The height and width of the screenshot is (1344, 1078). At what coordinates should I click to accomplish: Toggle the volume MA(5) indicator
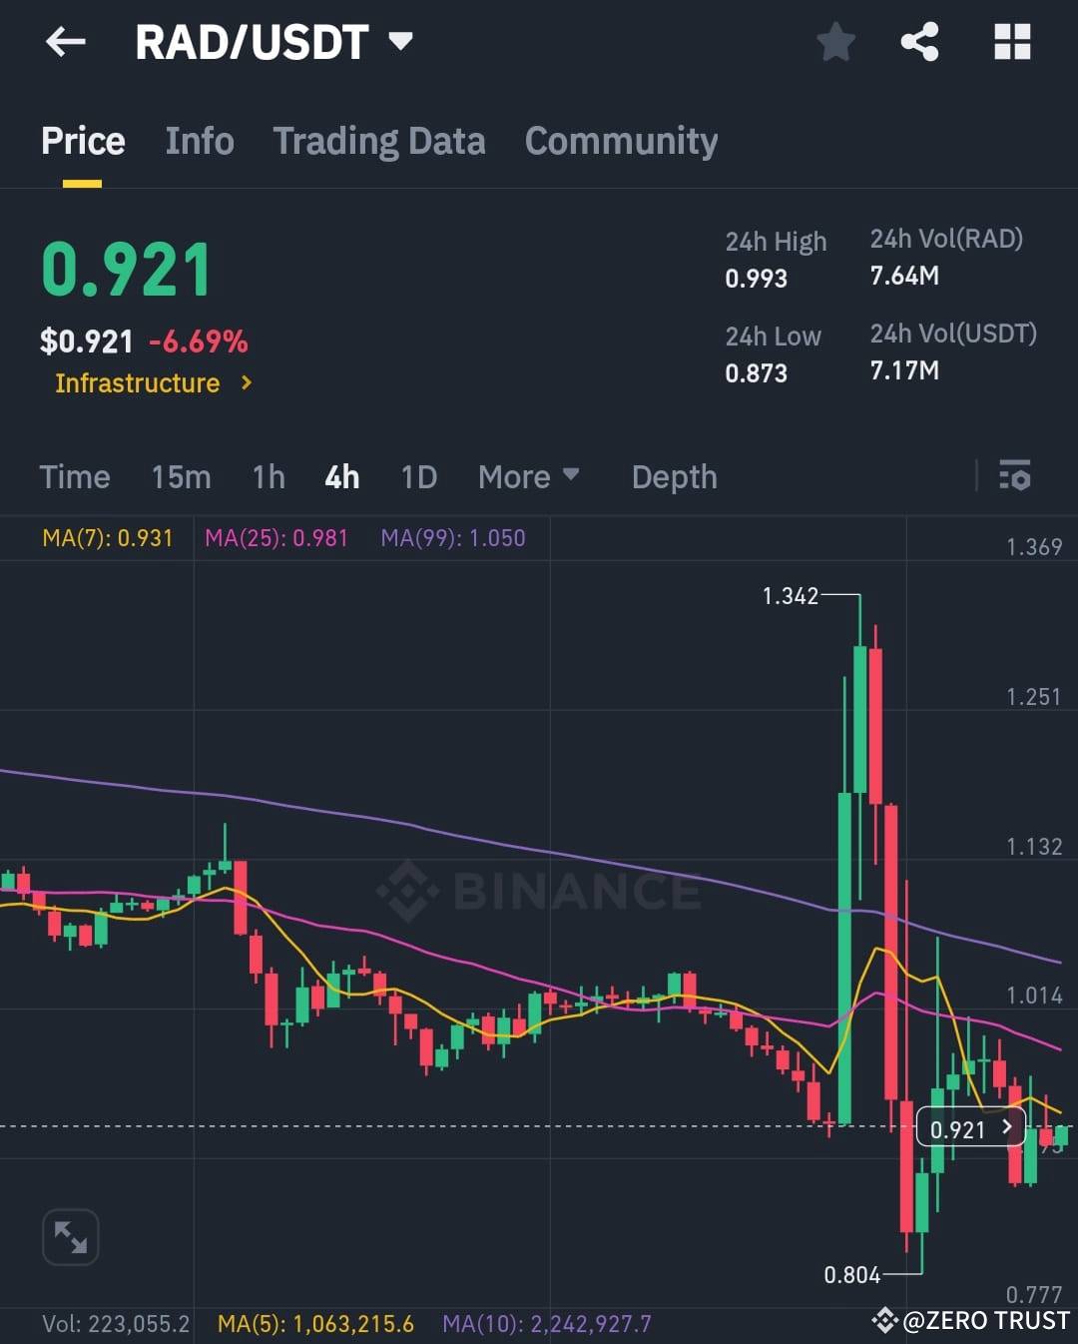[x=313, y=1323]
